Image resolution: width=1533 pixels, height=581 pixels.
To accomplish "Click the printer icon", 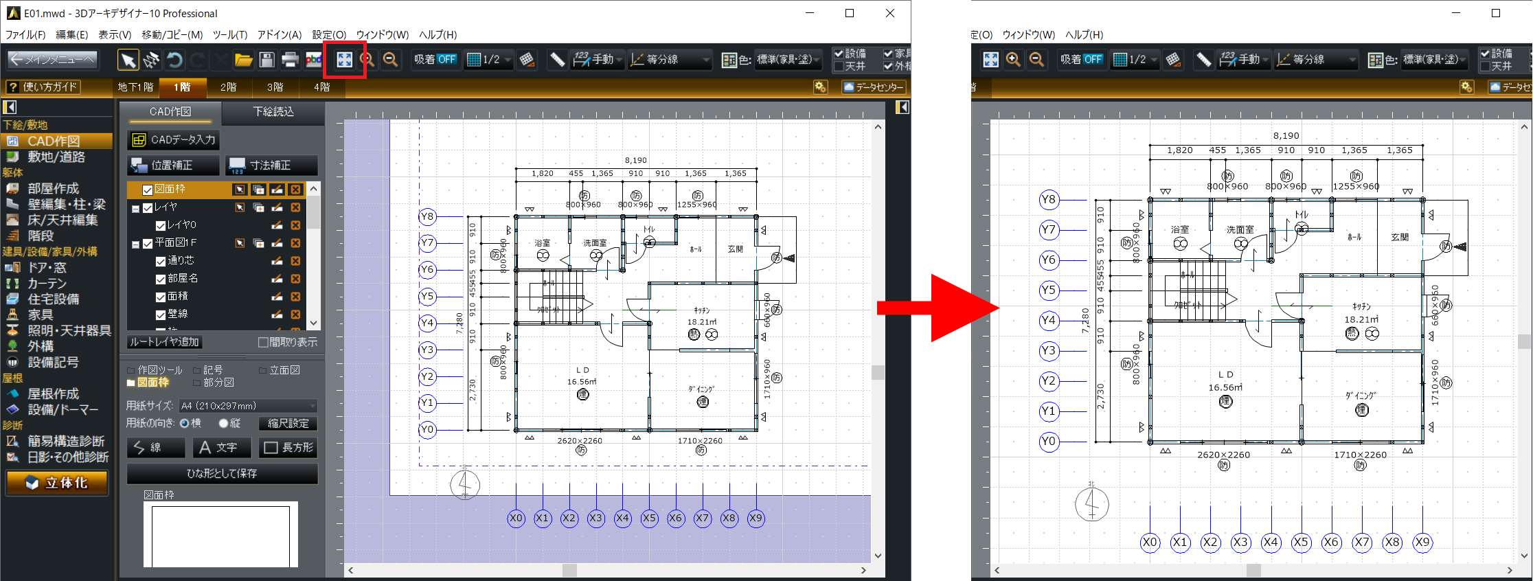I will click(x=290, y=60).
